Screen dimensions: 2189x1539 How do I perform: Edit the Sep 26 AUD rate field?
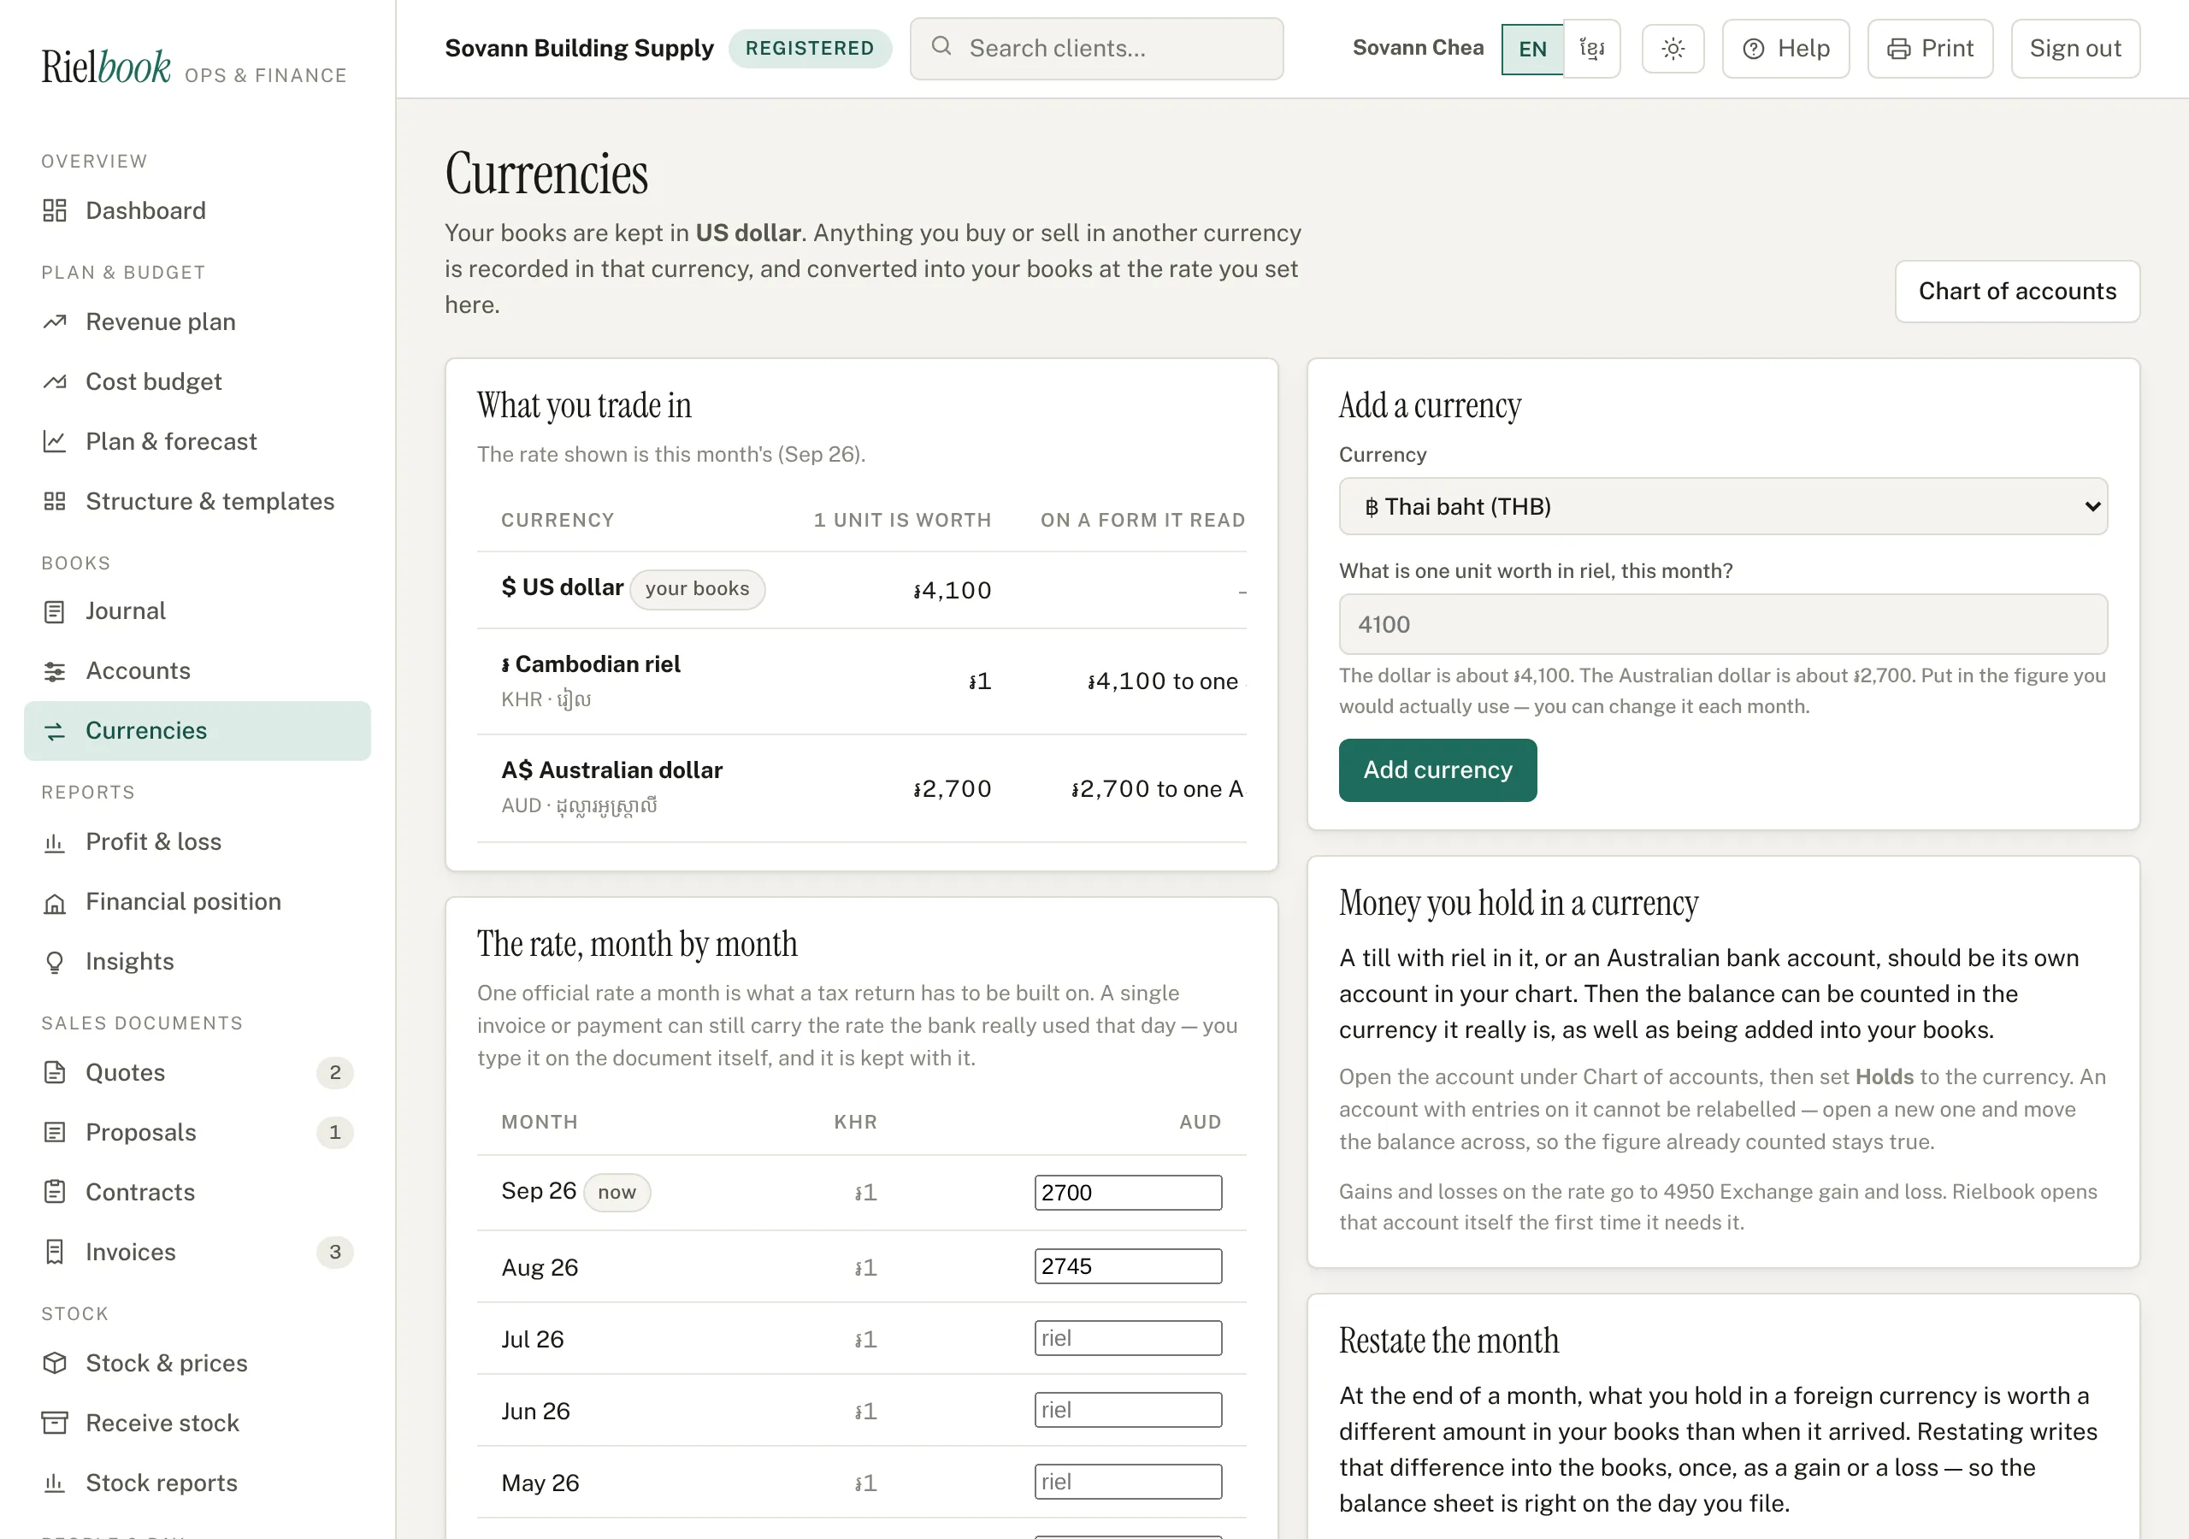1128,1193
